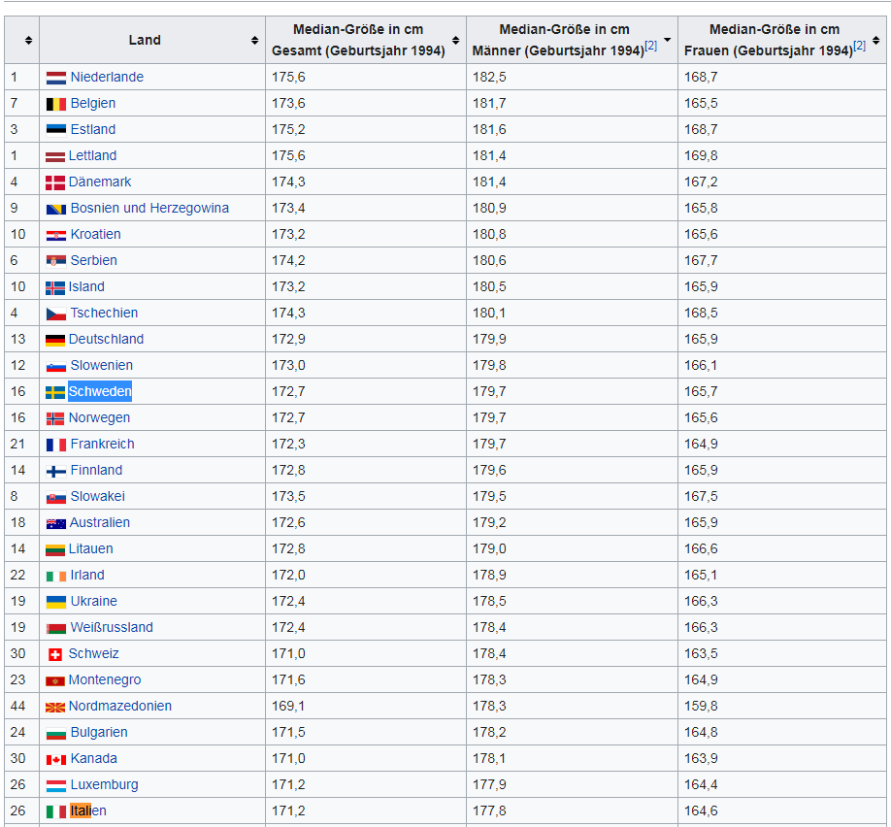Open the Kanada link
Viewport: 891px width, 827px height.
click(94, 758)
